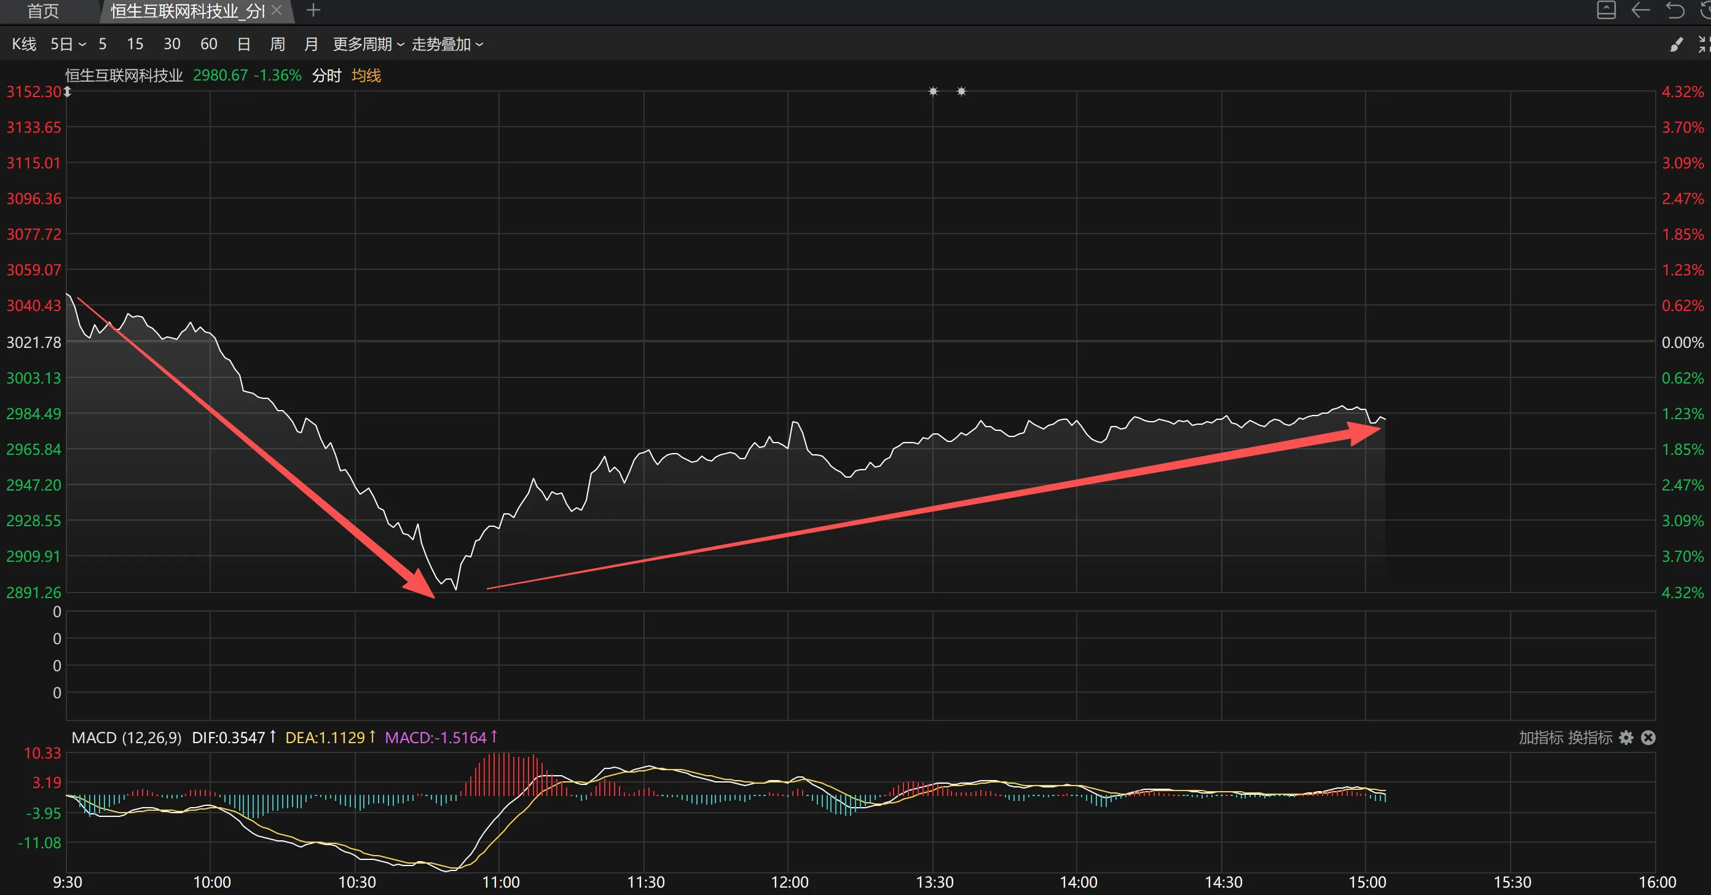
Task: Click 加指标 to add indicator
Action: point(1540,738)
